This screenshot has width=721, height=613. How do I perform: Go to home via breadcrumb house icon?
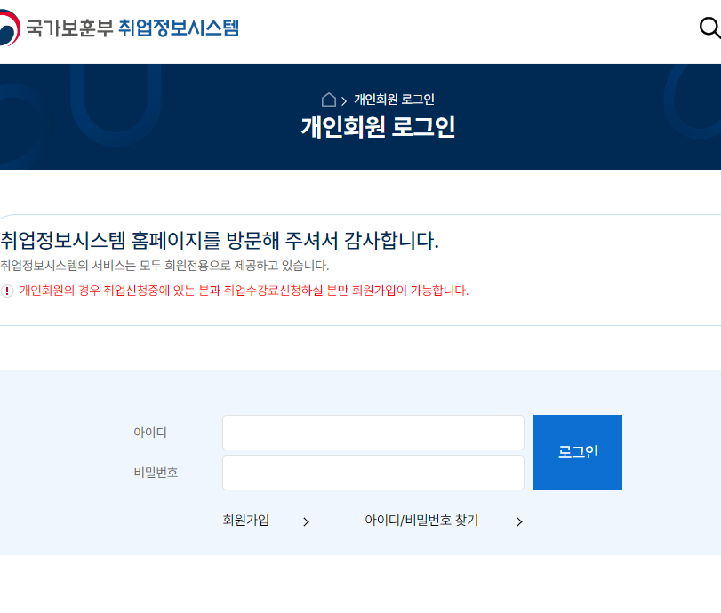click(328, 100)
